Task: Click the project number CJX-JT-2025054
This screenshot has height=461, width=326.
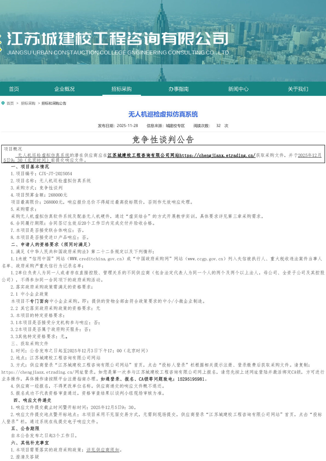Action: [x=56, y=174]
